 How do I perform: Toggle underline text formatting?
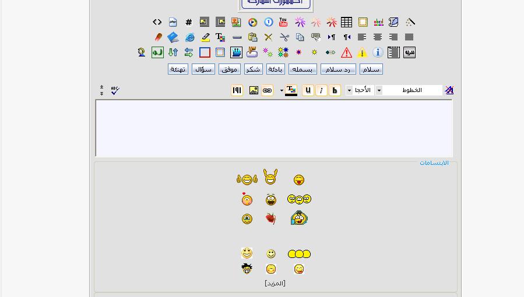pyautogui.click(x=308, y=90)
